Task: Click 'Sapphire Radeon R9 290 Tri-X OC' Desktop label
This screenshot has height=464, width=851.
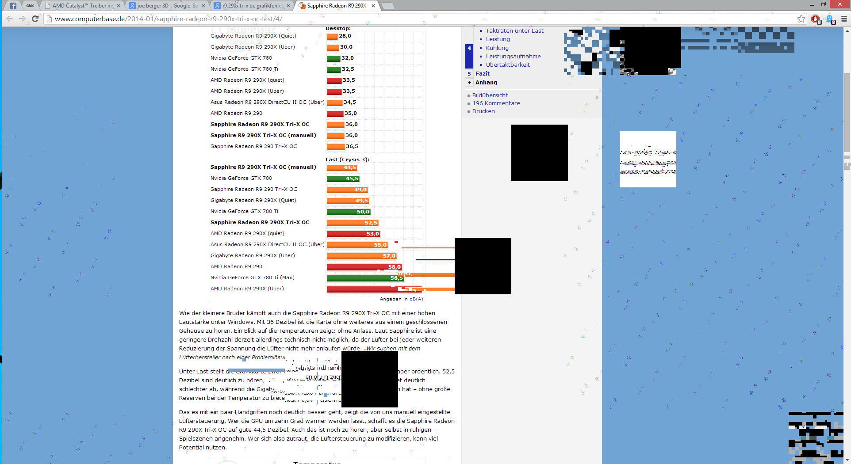Action: [253, 146]
